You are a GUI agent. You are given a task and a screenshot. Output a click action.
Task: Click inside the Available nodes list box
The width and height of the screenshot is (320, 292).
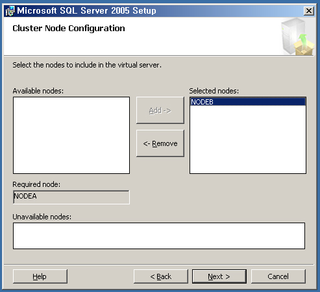coord(71,135)
